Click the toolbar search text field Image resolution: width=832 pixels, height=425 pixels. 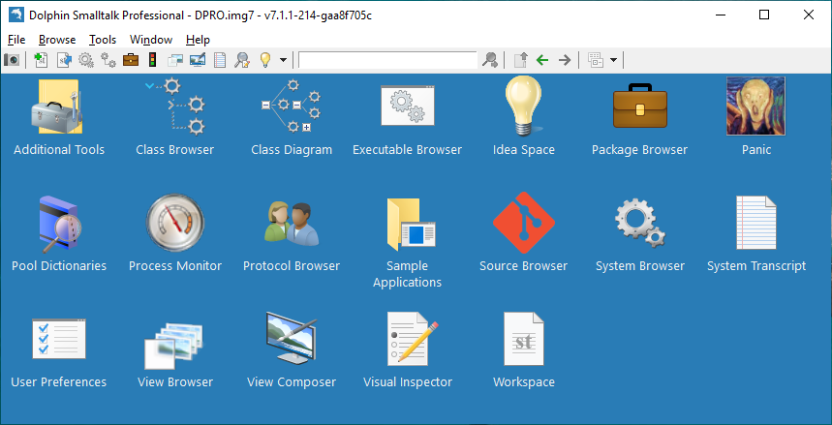(x=387, y=60)
